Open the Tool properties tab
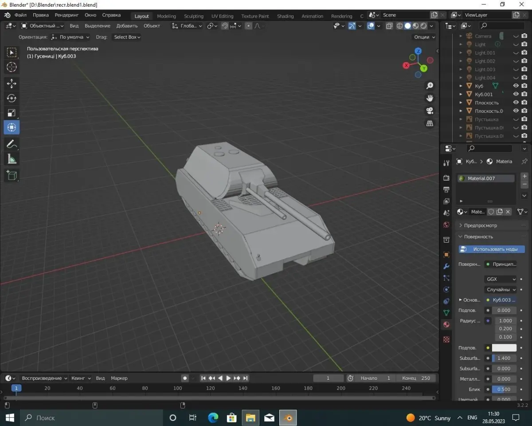Image resolution: width=532 pixels, height=426 pixels. (446, 163)
